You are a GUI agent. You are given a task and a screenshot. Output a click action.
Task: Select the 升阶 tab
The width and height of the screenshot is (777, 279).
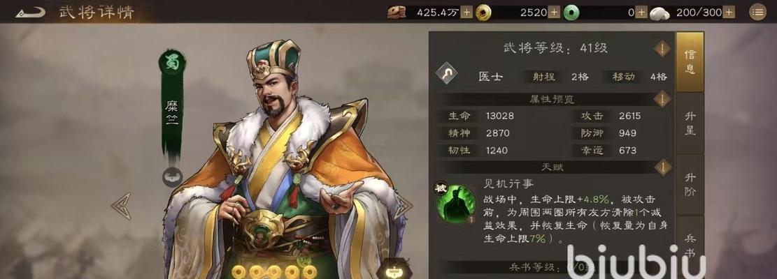[690, 184]
